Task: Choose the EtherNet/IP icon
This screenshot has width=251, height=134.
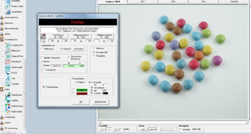Action: 7,62
